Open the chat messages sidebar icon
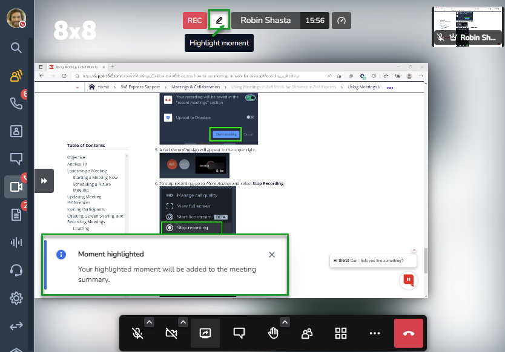This screenshot has height=352, width=505. click(16, 158)
